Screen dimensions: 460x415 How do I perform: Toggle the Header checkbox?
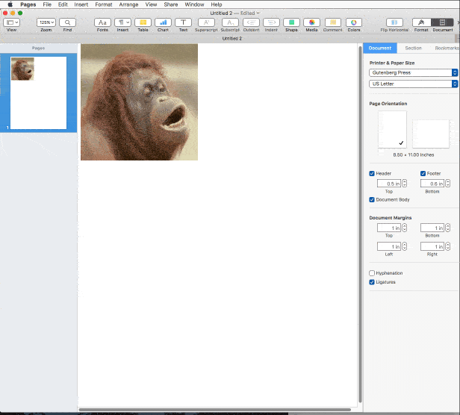[x=372, y=173]
